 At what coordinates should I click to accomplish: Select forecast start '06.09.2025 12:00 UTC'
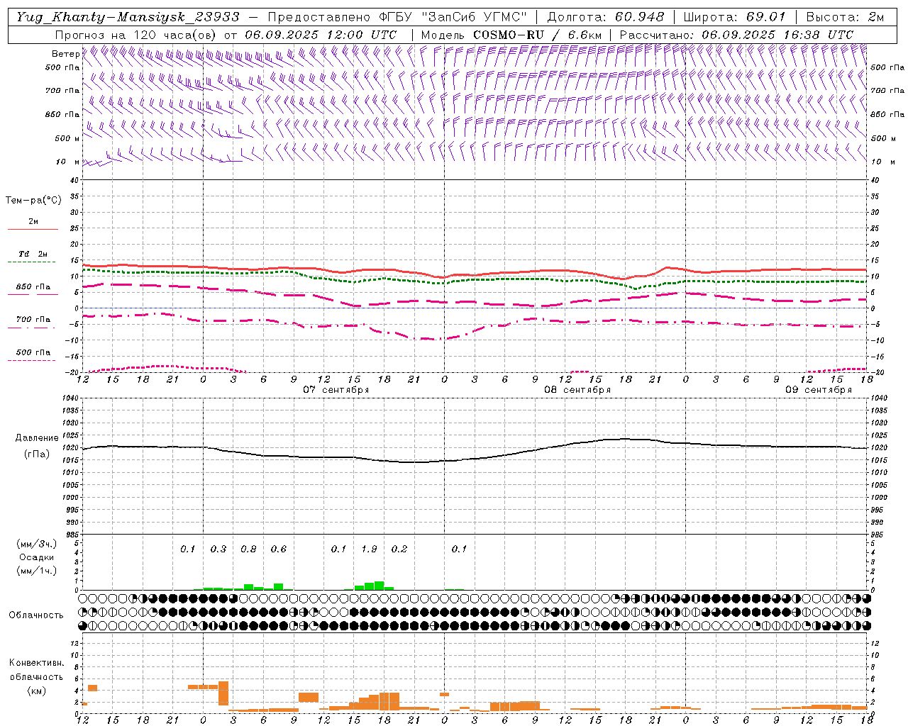click(x=321, y=35)
